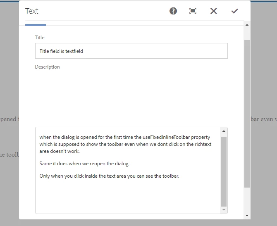Click the line 'Only when you click inside the text area'
Image resolution: width=277 pixels, height=226 pixels.
109,176
